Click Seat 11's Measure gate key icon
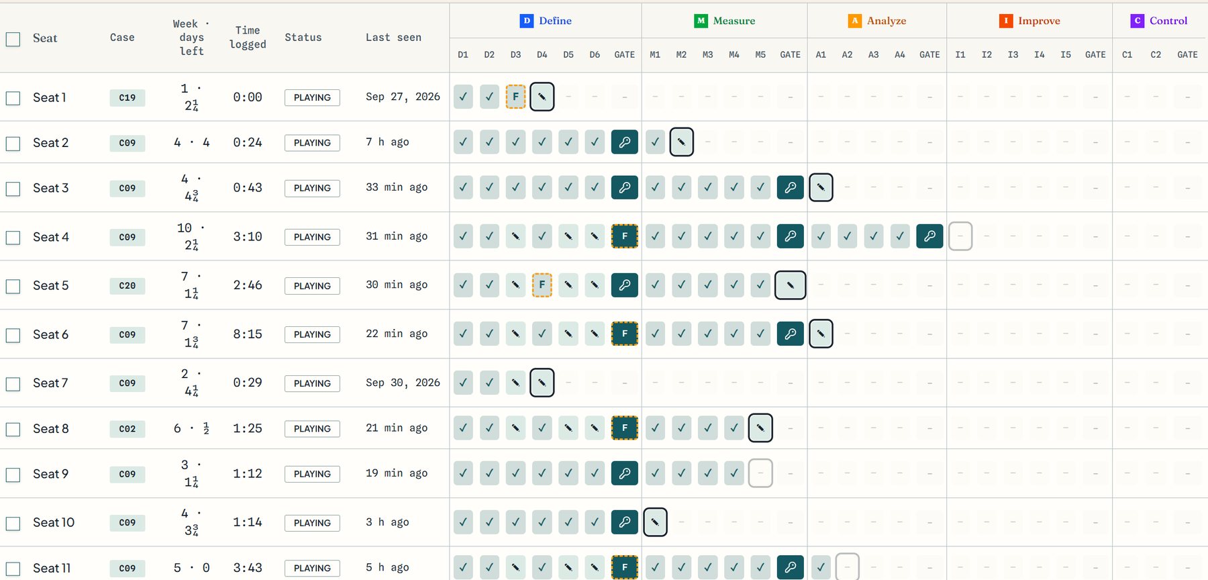 point(791,567)
